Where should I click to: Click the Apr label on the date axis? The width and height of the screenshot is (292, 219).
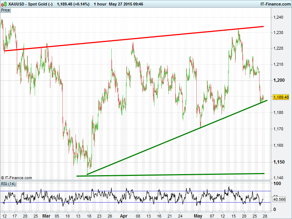point(124,216)
